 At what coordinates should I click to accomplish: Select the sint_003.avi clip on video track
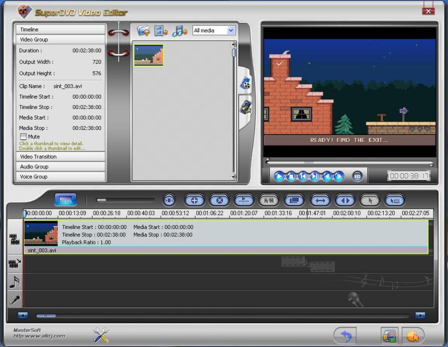pos(226,237)
